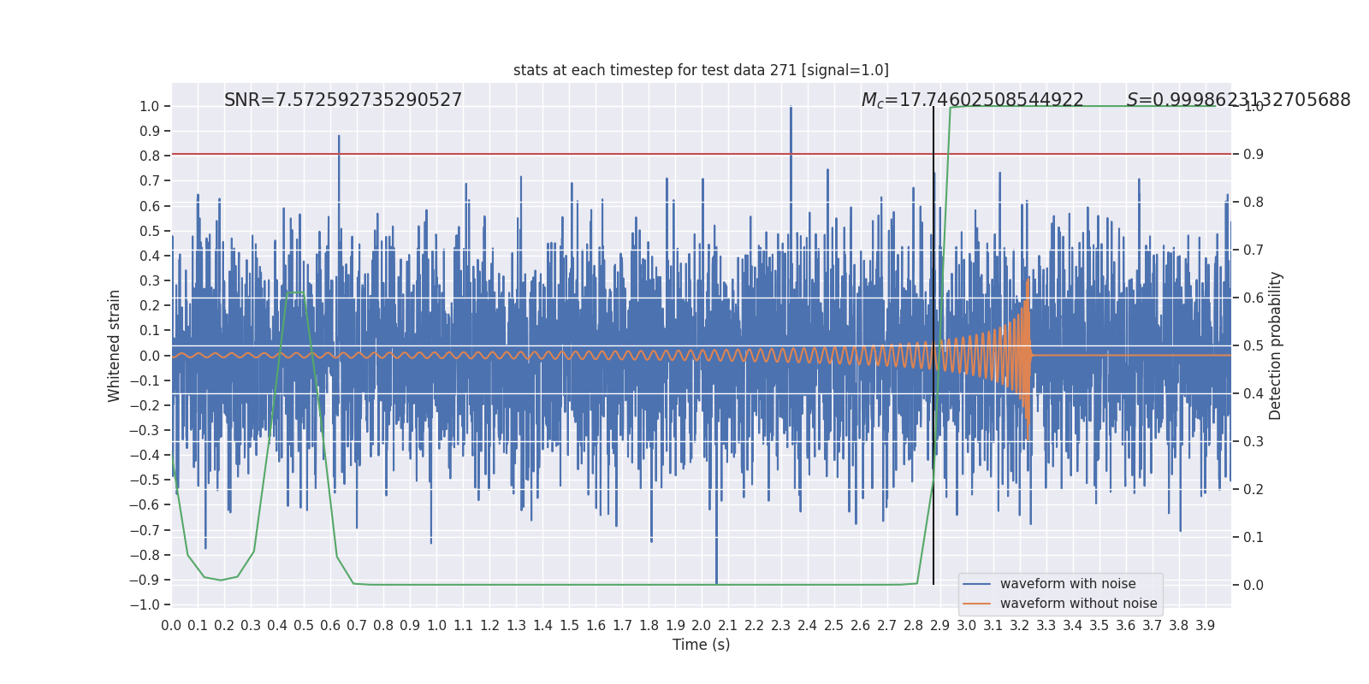Click the 0.5 tick on Detection probability axis

pos(1253,346)
